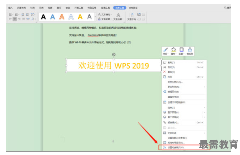Open the 文本填充 text fill dropdown
The image size is (240, 155).
(x=105, y=14)
